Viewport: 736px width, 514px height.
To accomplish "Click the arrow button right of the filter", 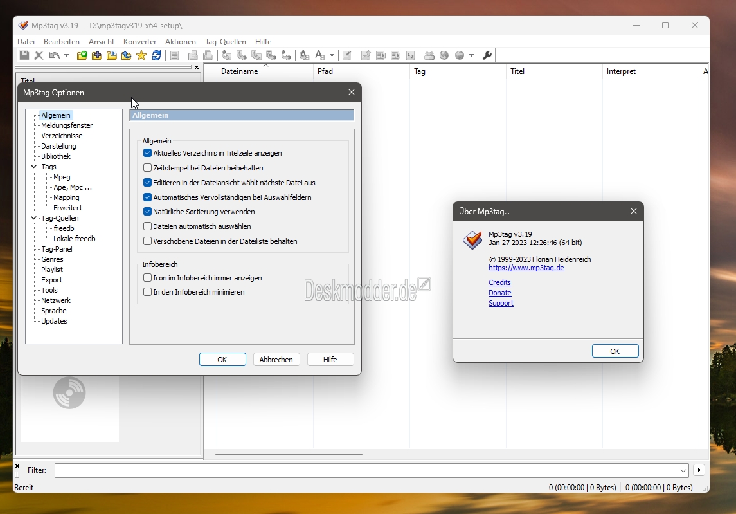I will click(x=699, y=470).
